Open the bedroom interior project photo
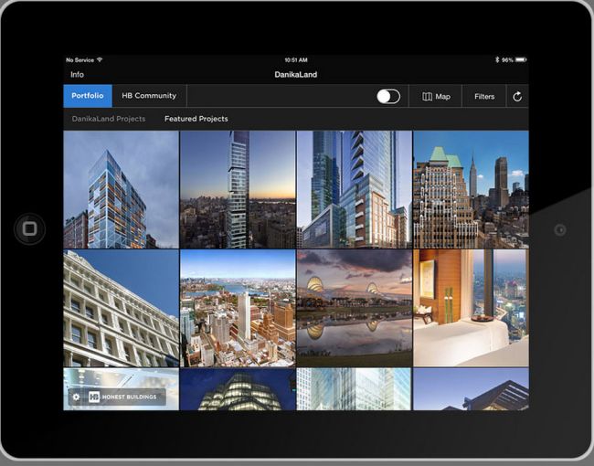Screen dimensions: 594x466 [x=471, y=309]
